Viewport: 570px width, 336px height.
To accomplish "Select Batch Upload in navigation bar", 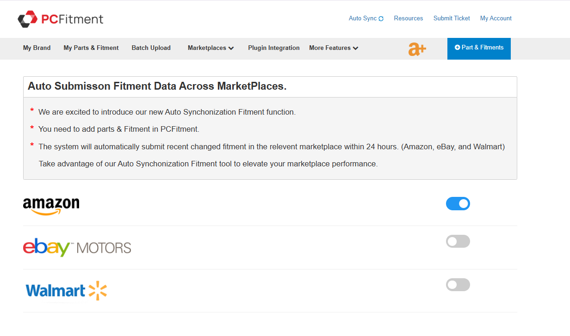I will point(151,48).
